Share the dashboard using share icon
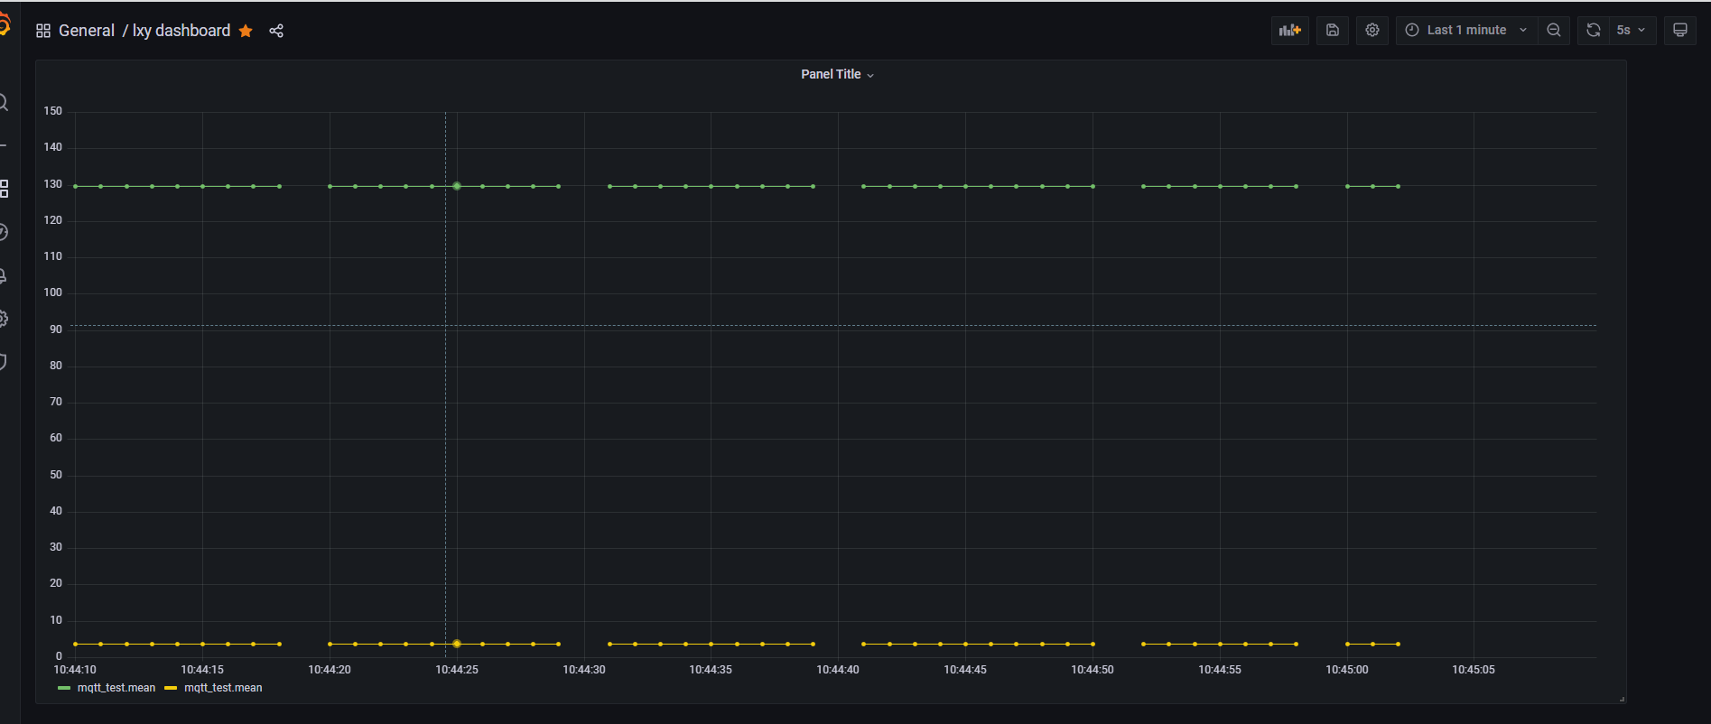 [276, 31]
